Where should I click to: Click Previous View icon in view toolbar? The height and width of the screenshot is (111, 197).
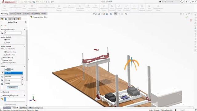tap(99, 14)
